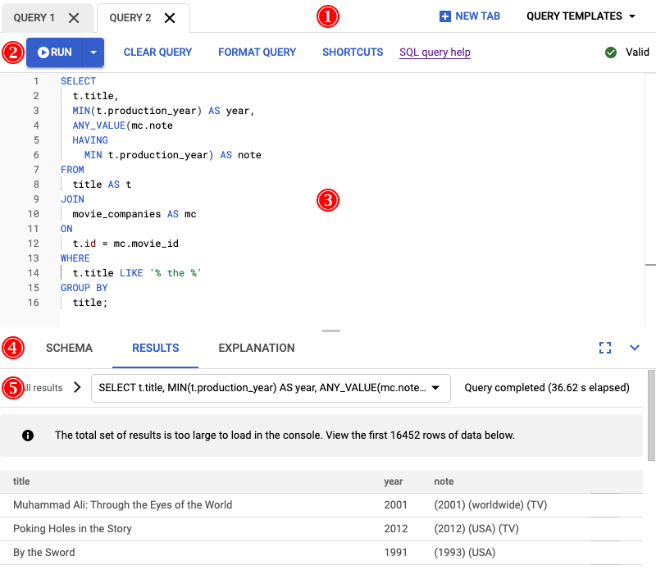Click CLEAR QUERY to empty the editor

click(x=157, y=52)
